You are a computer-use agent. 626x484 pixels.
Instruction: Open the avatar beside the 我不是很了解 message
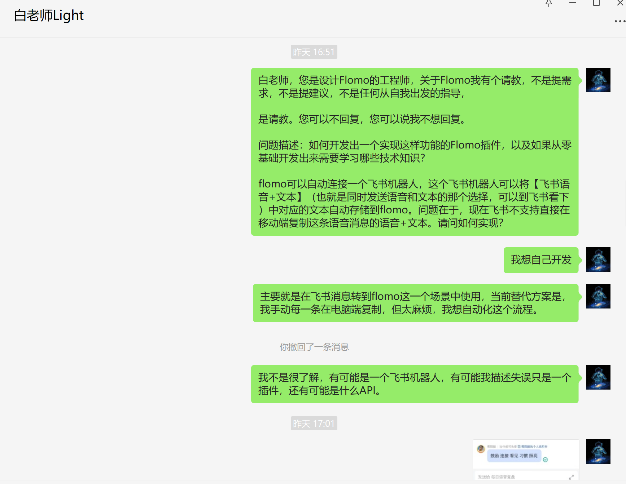coord(598,377)
